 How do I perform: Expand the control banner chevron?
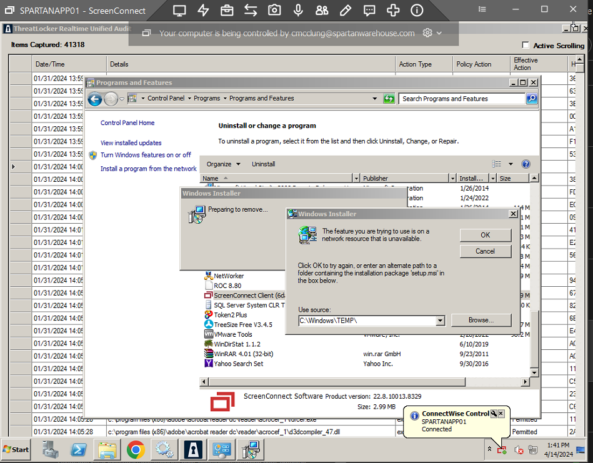point(439,33)
